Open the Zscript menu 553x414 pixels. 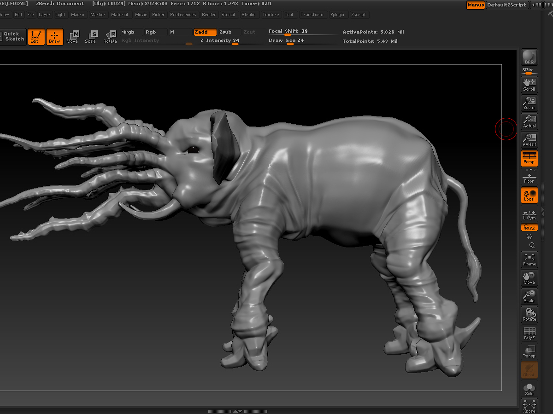point(358,15)
